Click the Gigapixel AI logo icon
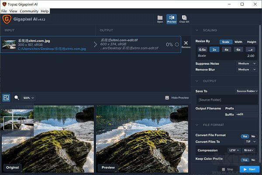Image resolution: width=262 pixels, height=175 pixels. 7,19
